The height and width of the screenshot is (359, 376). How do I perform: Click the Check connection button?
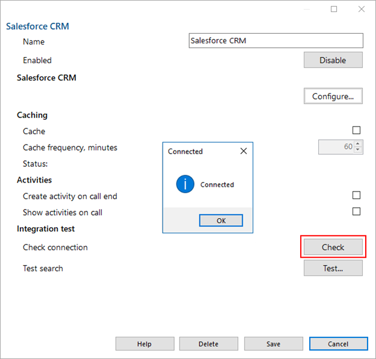tap(333, 247)
